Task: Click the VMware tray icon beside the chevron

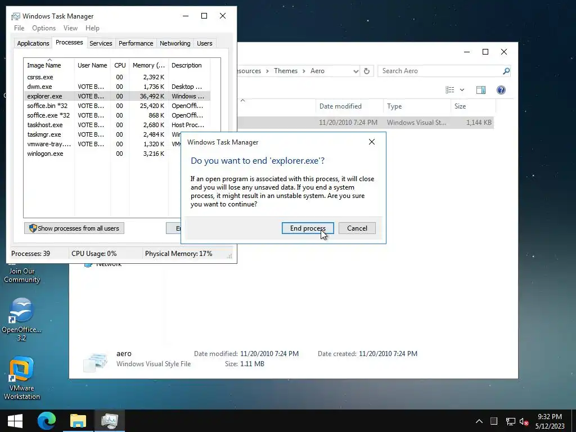Action: [x=494, y=421]
